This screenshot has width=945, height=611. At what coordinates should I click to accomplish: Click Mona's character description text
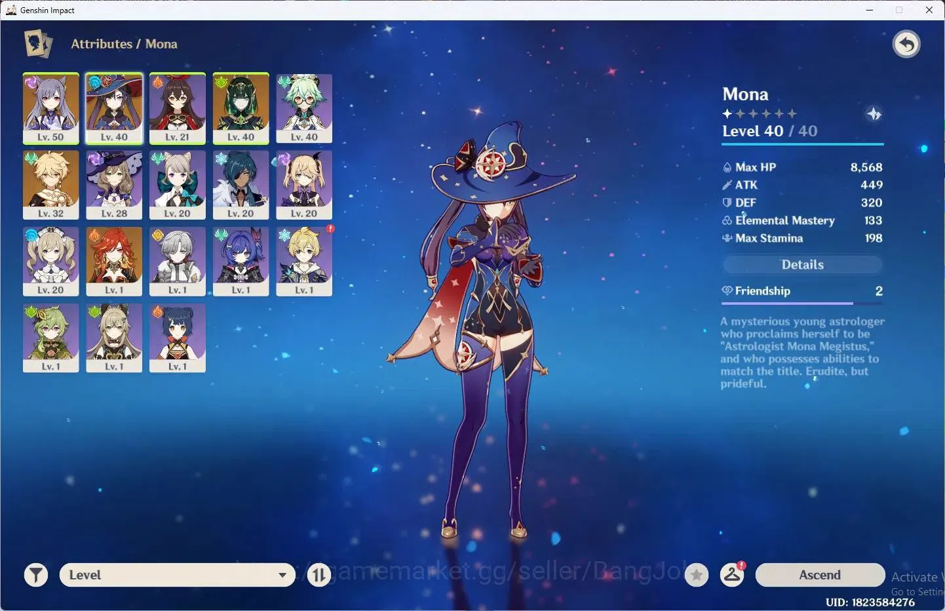(802, 352)
